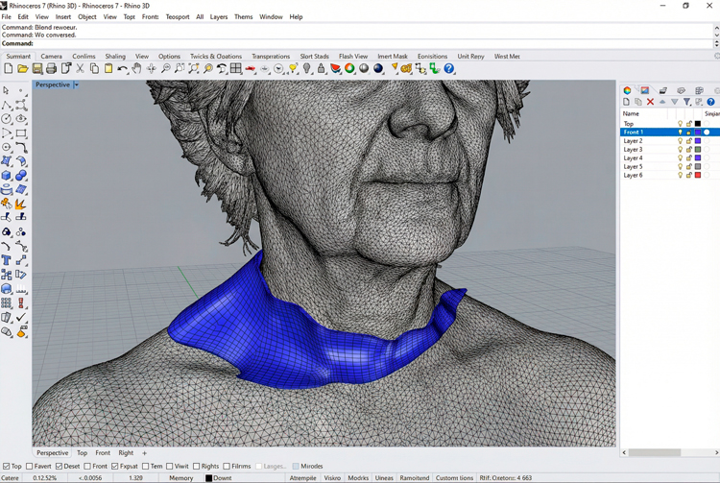Switch to the Flash View toolbar tab
Viewport: 720px width, 483px height.
pyautogui.click(x=352, y=57)
